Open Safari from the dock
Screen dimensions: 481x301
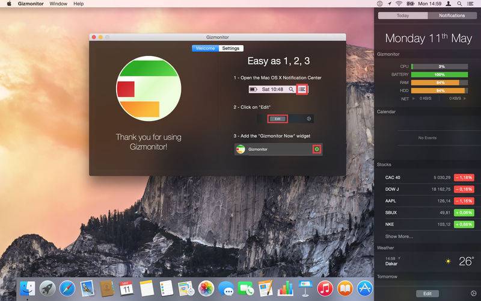[67, 289]
